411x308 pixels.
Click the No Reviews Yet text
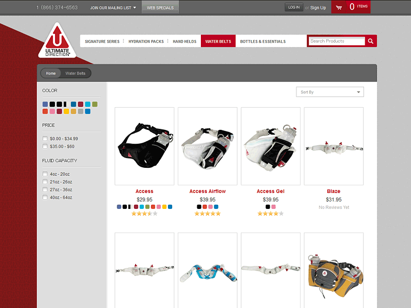click(333, 207)
